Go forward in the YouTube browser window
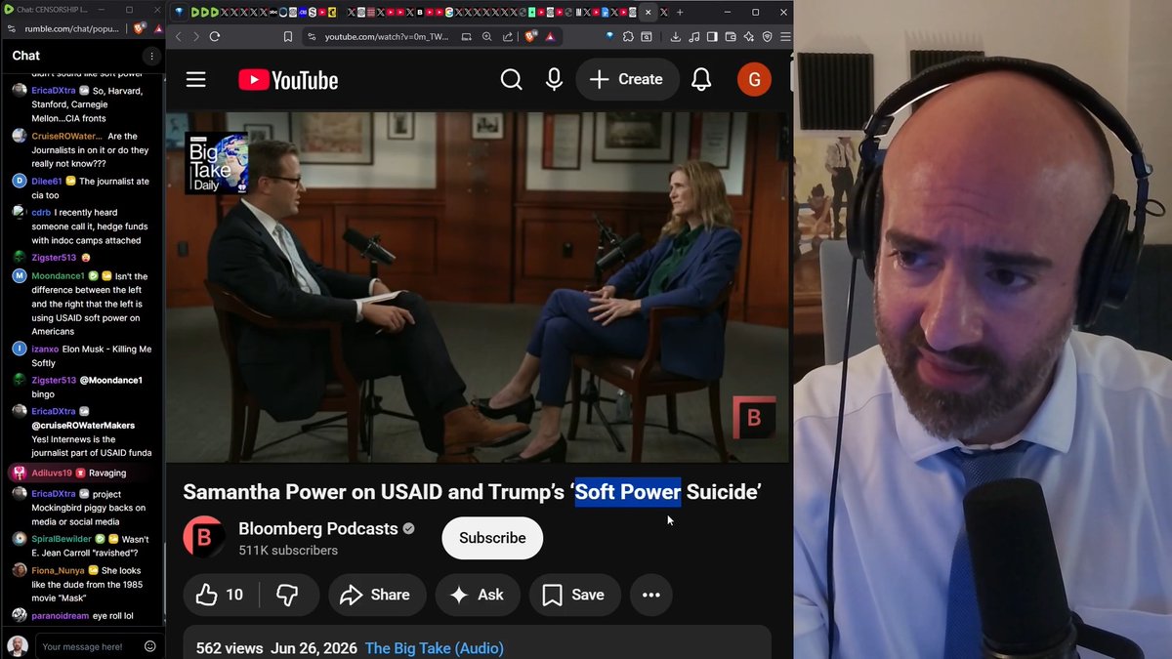 coord(196,37)
